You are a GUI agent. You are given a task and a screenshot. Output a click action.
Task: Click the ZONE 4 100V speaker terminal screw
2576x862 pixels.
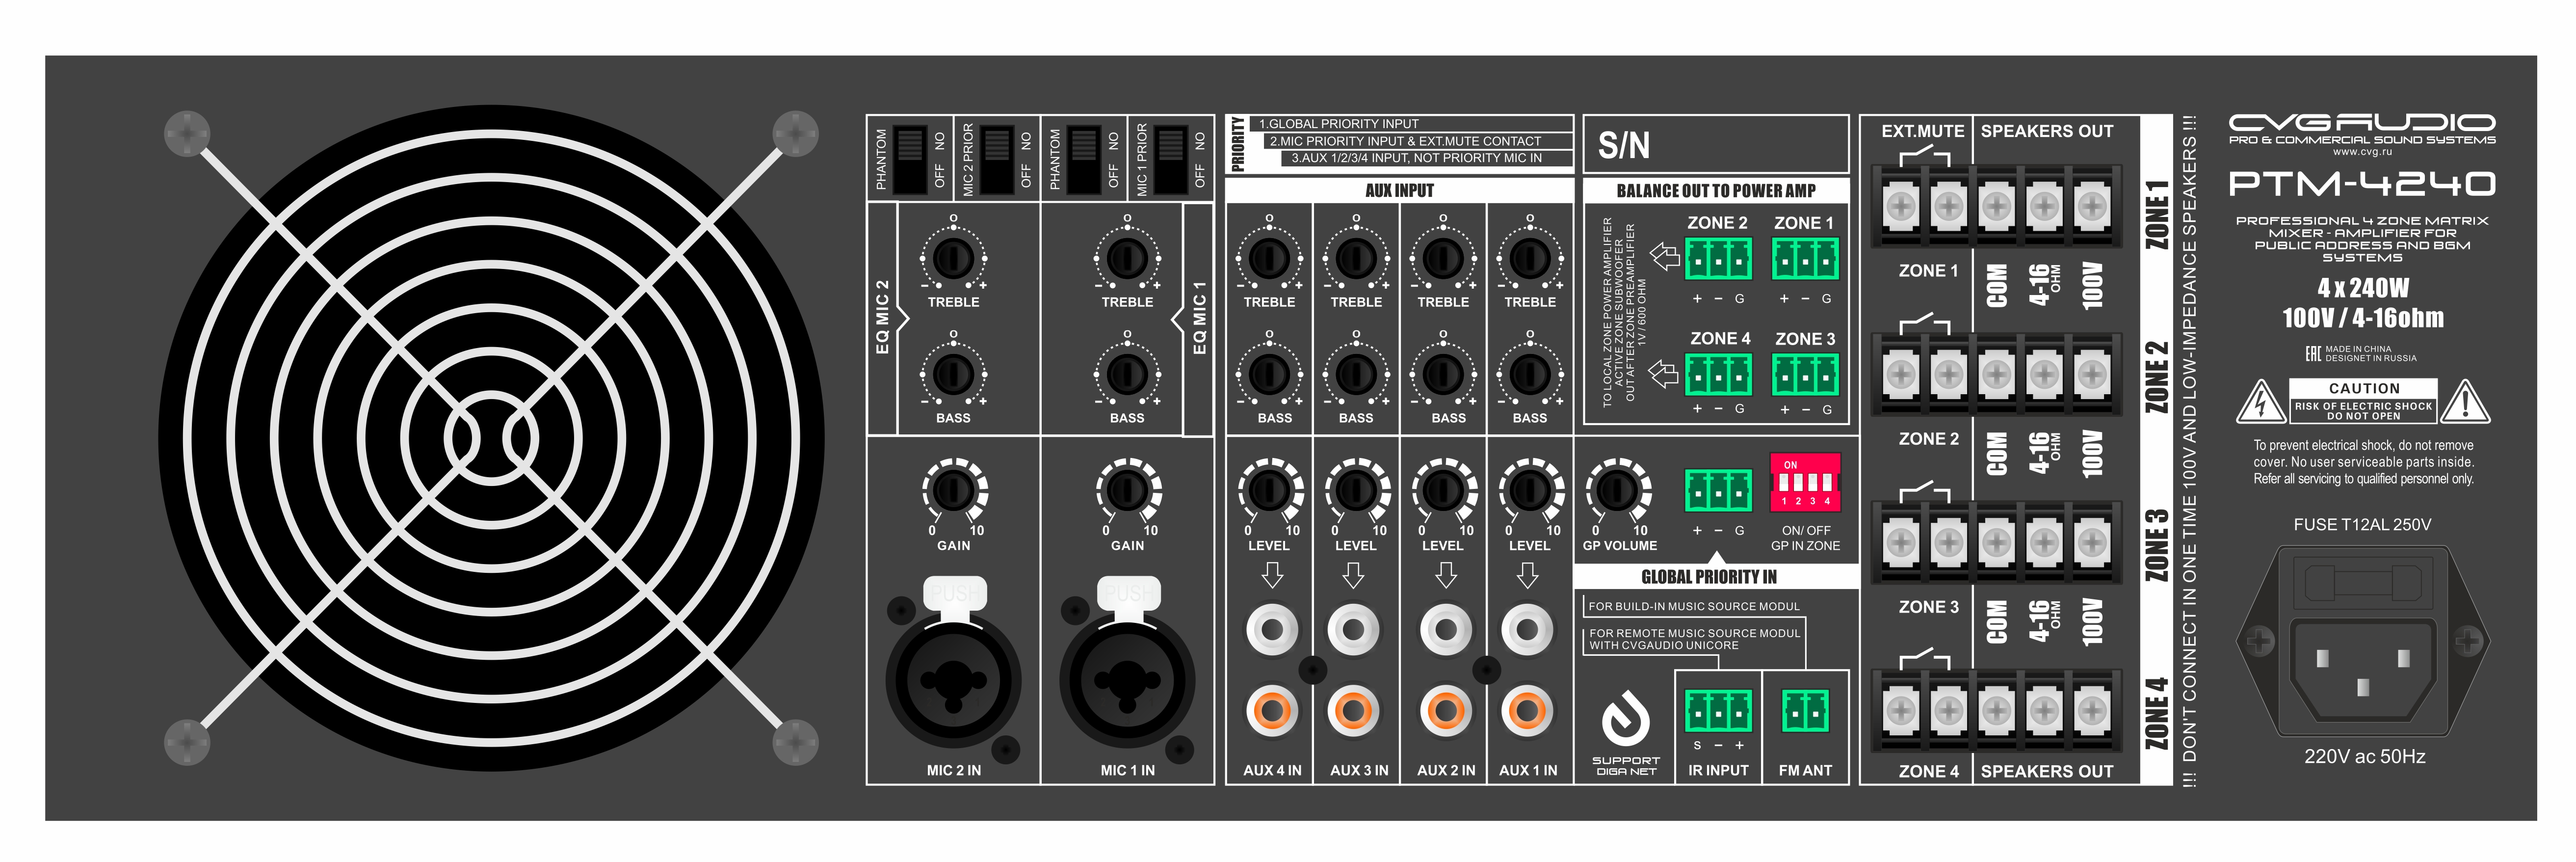pos(2092,710)
